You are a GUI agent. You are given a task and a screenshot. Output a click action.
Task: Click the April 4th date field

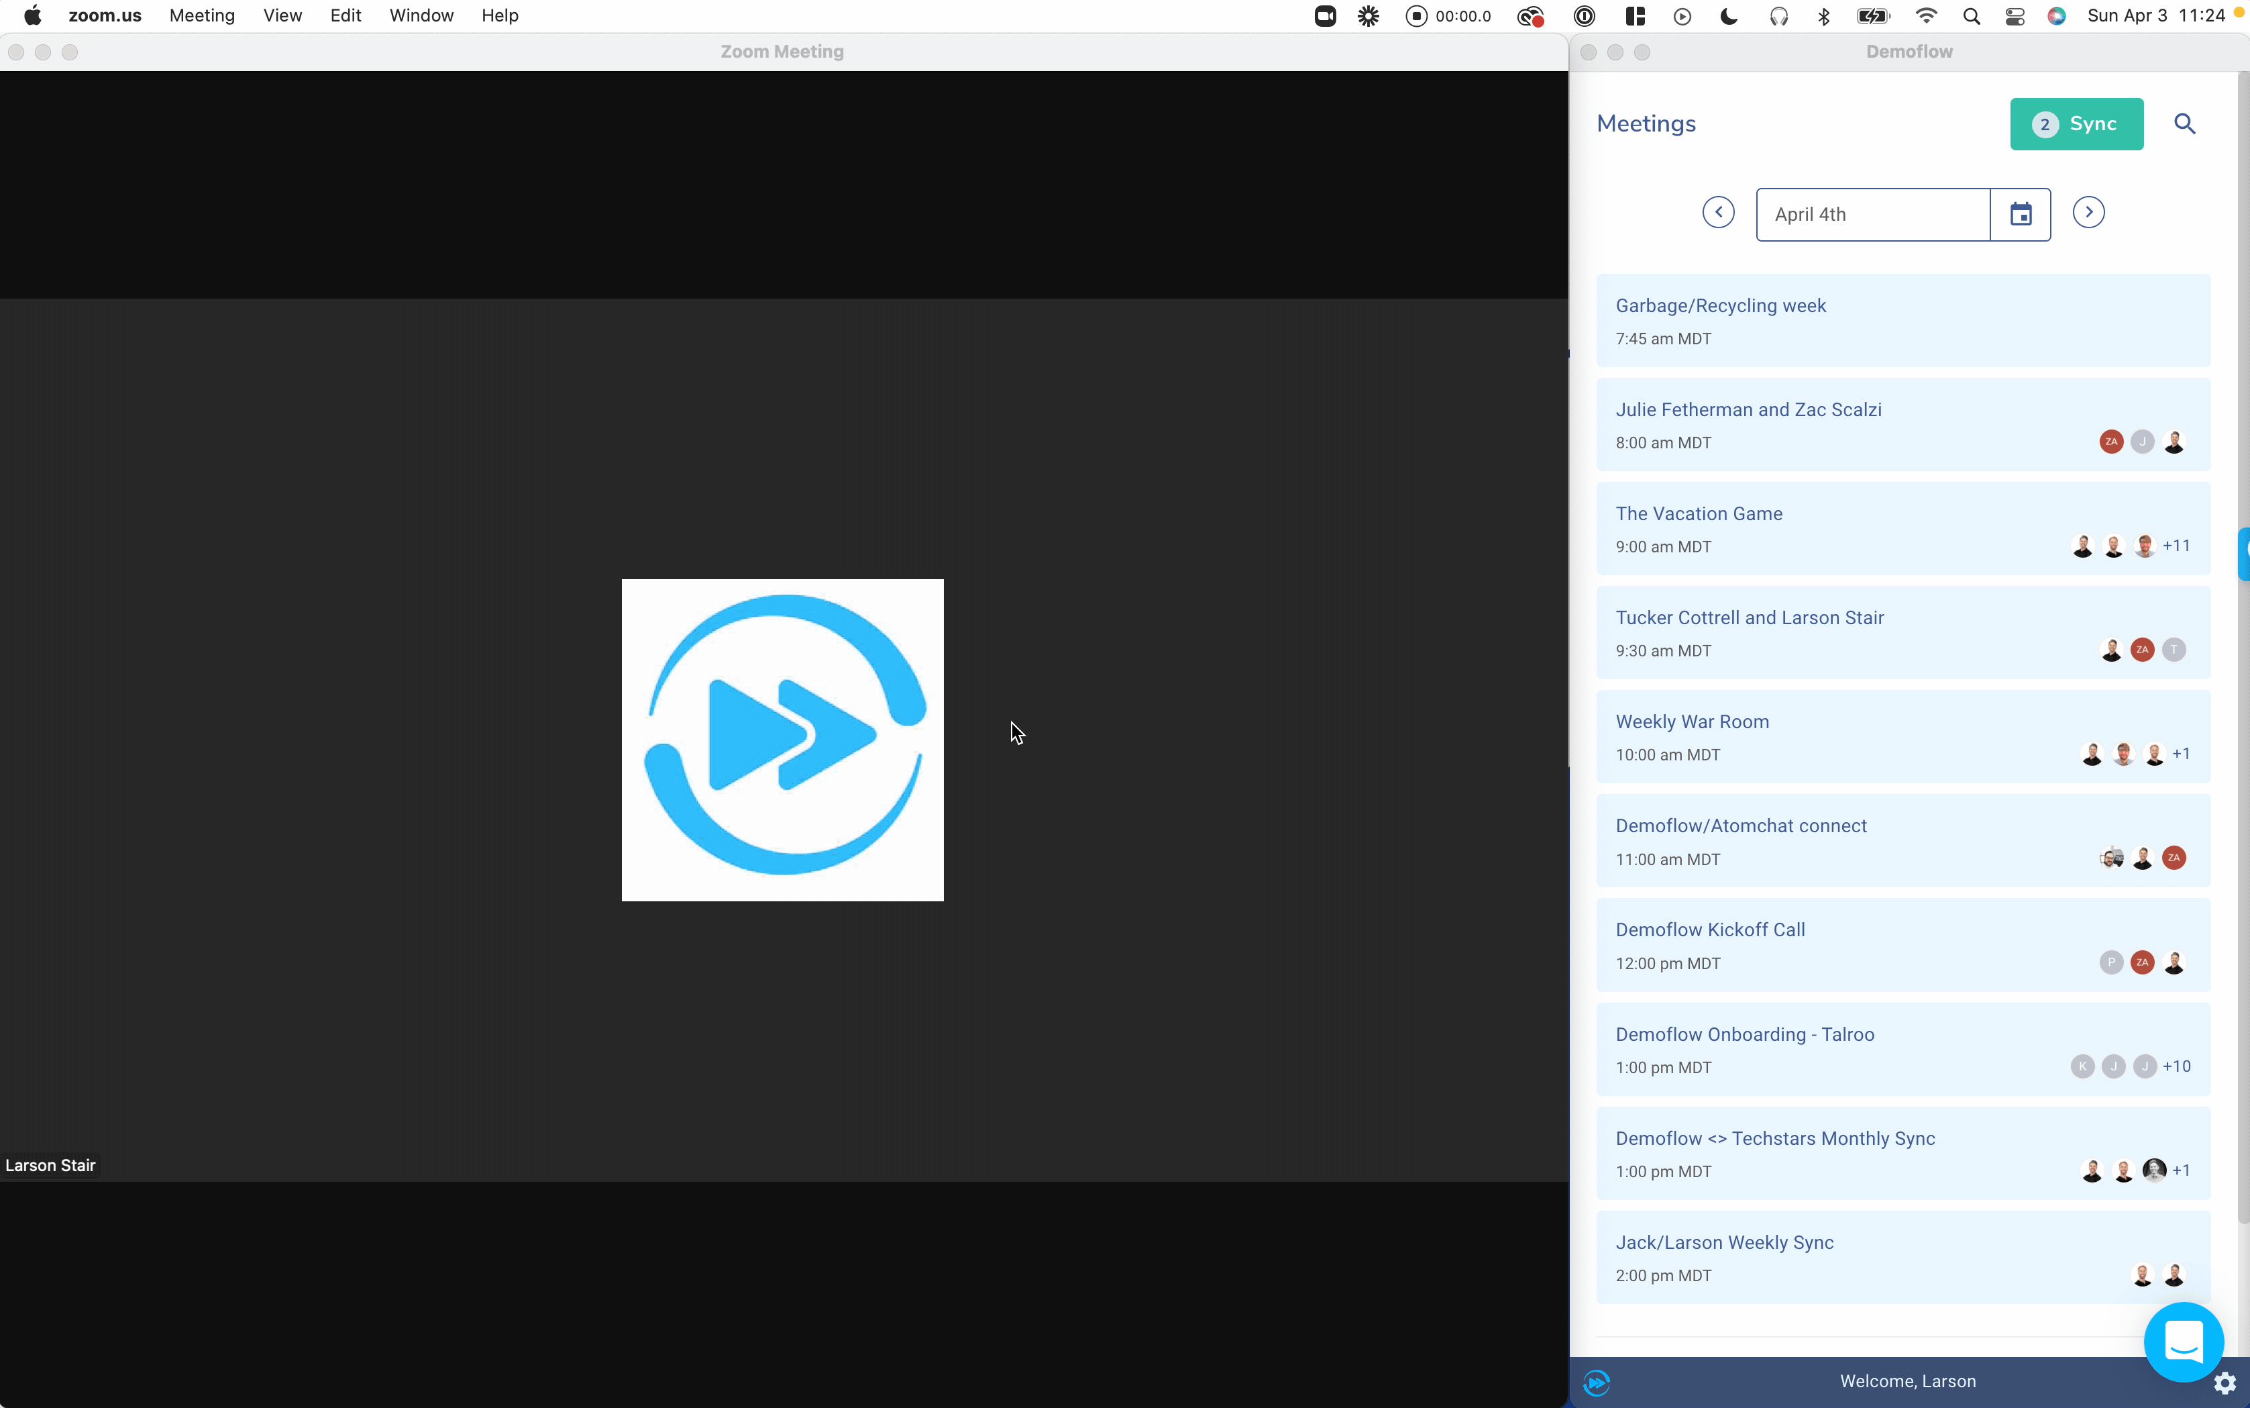[1872, 214]
